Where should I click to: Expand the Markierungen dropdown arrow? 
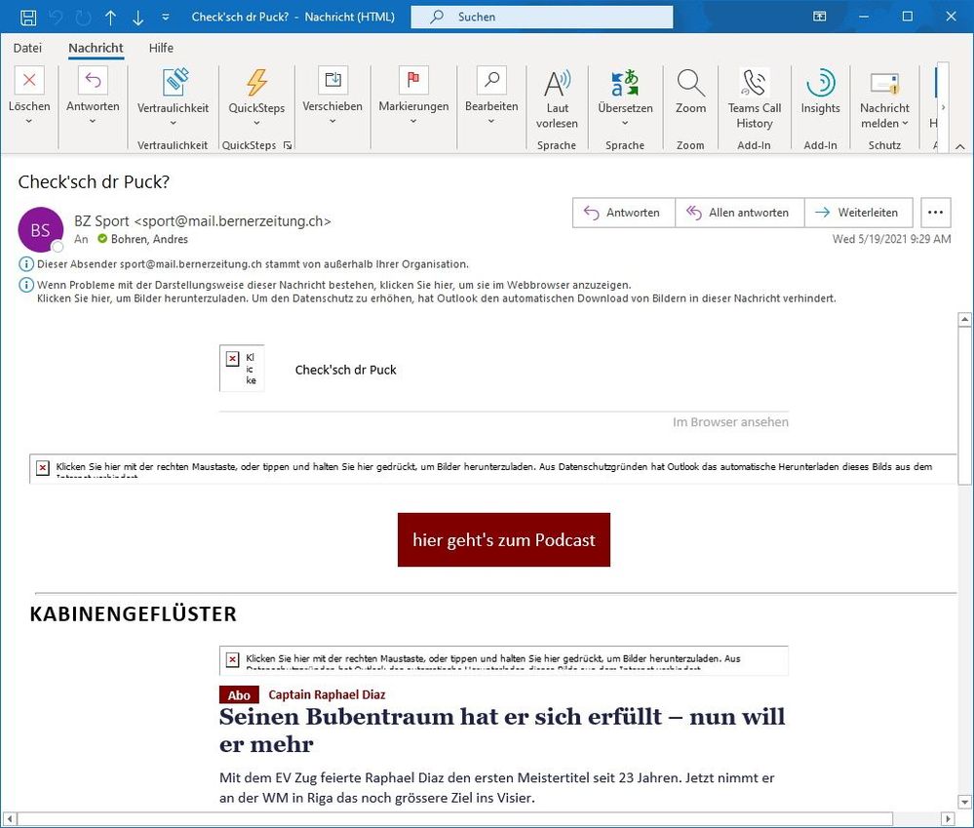coord(413,121)
